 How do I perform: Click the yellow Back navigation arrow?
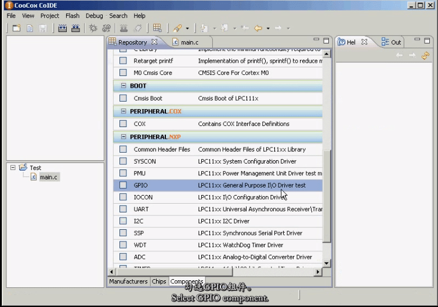coord(258,28)
